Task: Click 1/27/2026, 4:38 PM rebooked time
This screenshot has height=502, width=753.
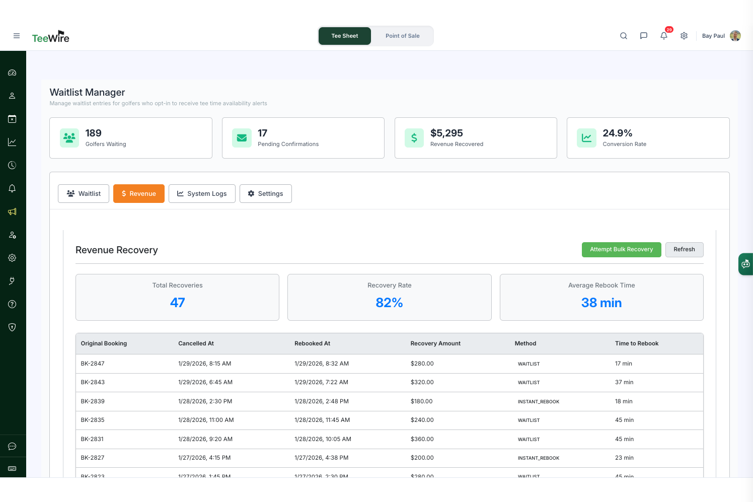Action: pyautogui.click(x=322, y=458)
